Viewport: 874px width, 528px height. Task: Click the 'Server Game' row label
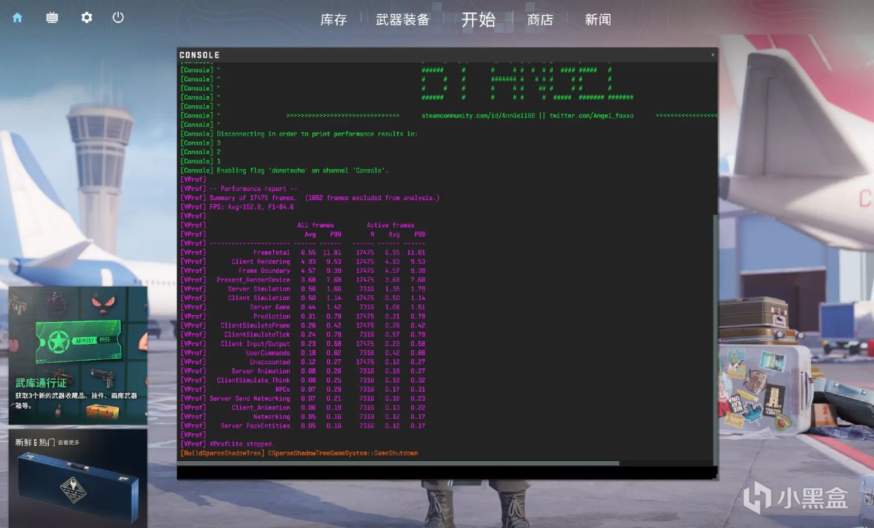pyautogui.click(x=270, y=307)
